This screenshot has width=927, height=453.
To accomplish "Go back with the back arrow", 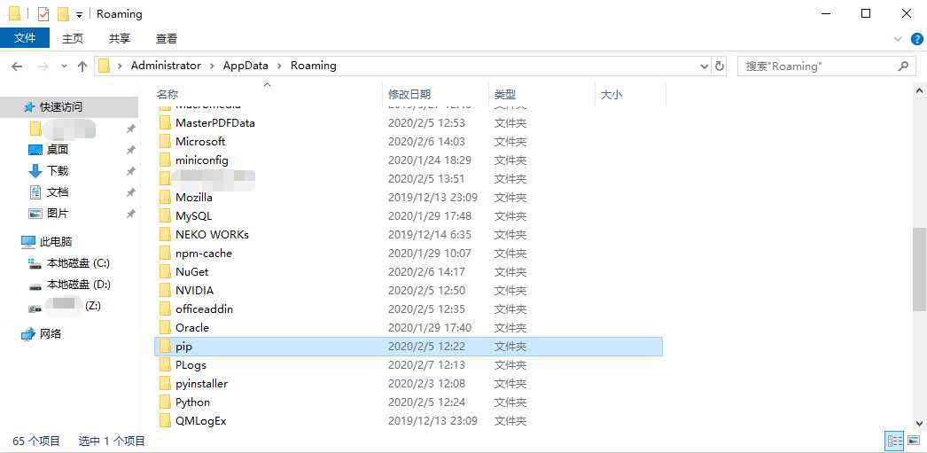I will click(x=17, y=66).
